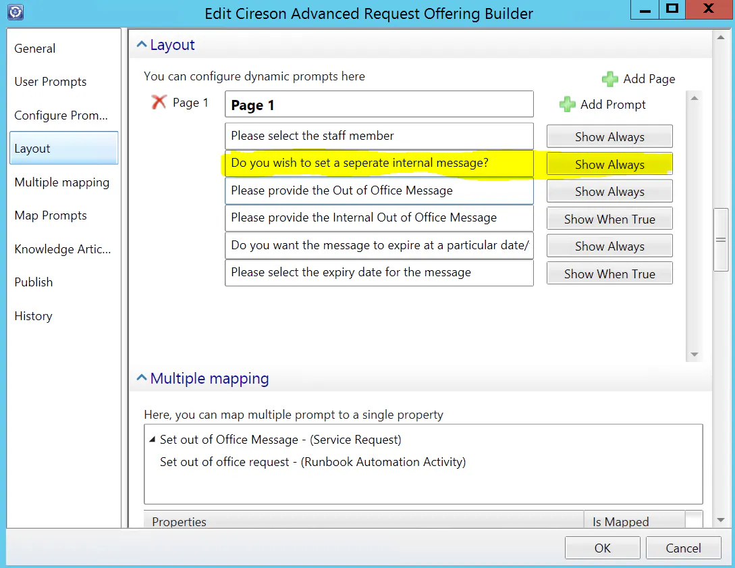Click the Is Mapped column header
The width and height of the screenshot is (735, 568).
[634, 520]
